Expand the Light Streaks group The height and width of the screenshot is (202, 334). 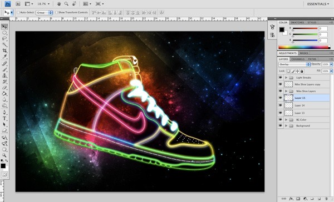tap(286, 78)
